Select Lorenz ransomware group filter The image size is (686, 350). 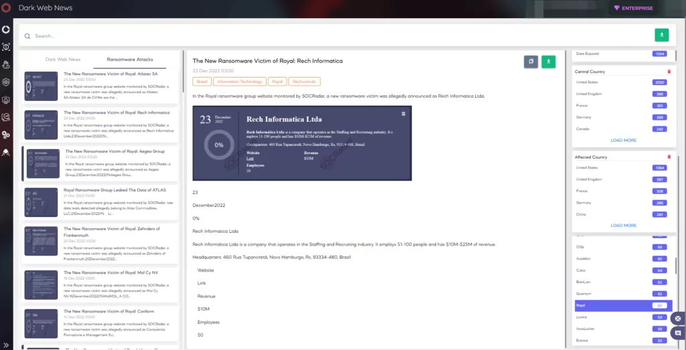[x=624, y=317]
